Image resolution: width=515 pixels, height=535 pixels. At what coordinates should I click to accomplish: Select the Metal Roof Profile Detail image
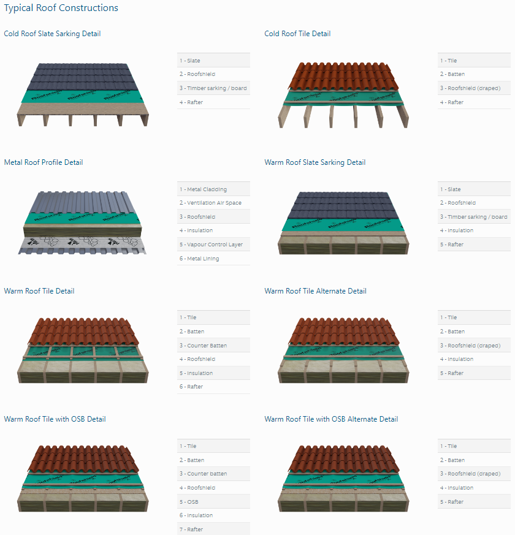(82, 222)
